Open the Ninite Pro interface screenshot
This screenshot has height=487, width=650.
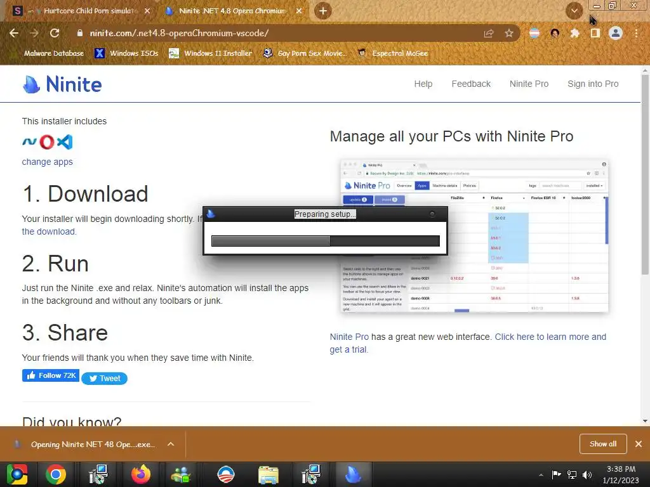474,236
